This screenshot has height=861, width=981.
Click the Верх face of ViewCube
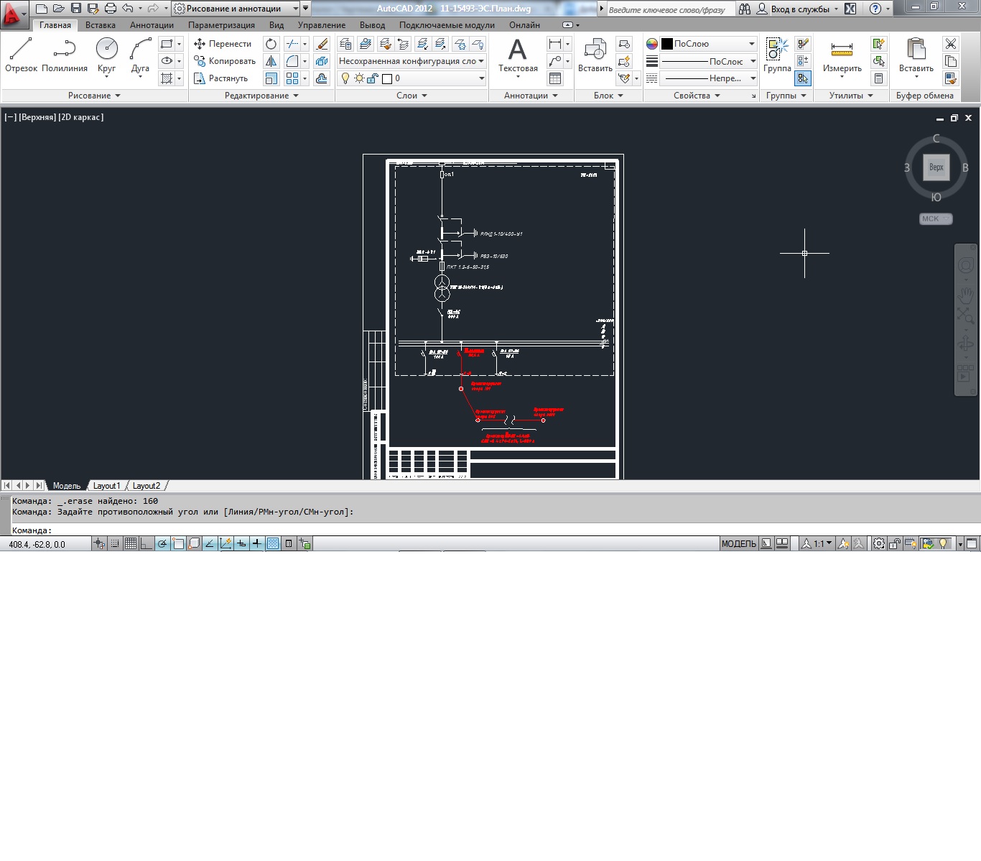tap(936, 167)
